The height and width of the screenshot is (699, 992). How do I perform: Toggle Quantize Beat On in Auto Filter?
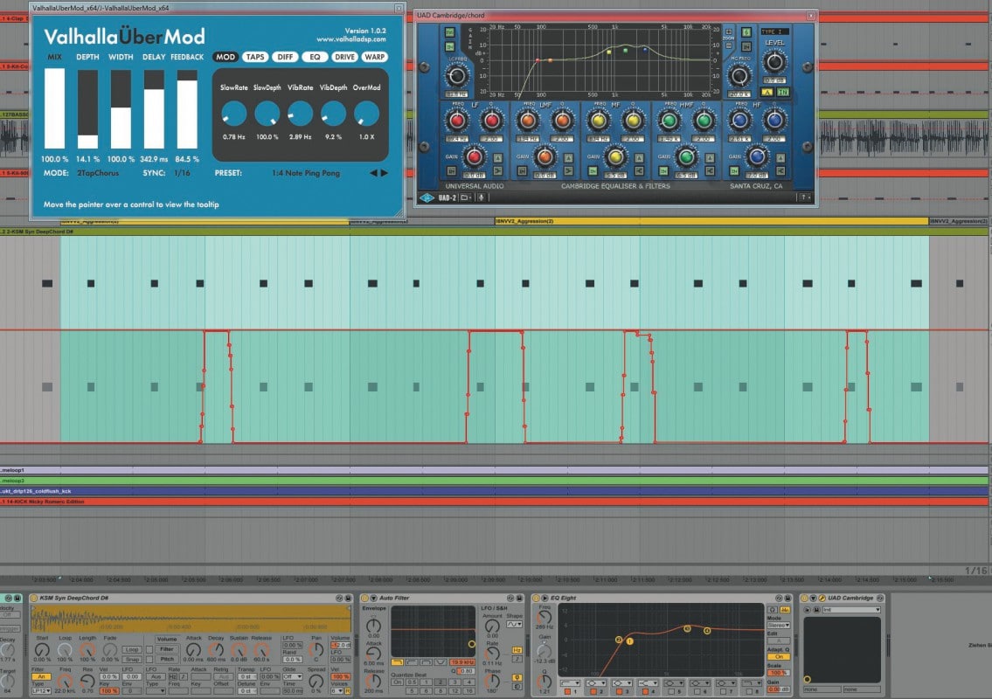[x=397, y=682]
